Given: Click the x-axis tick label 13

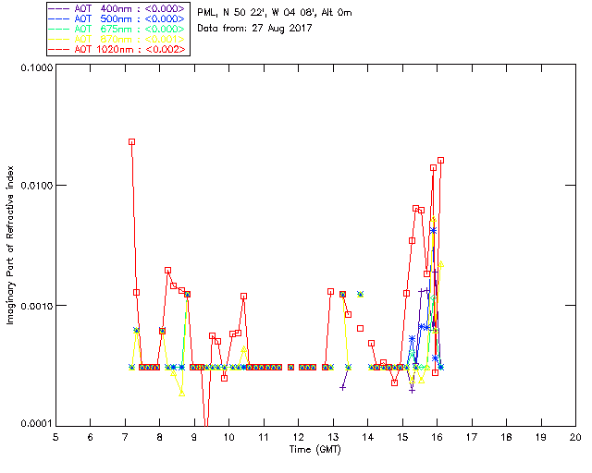Looking at the screenshot, I should 333,437.
